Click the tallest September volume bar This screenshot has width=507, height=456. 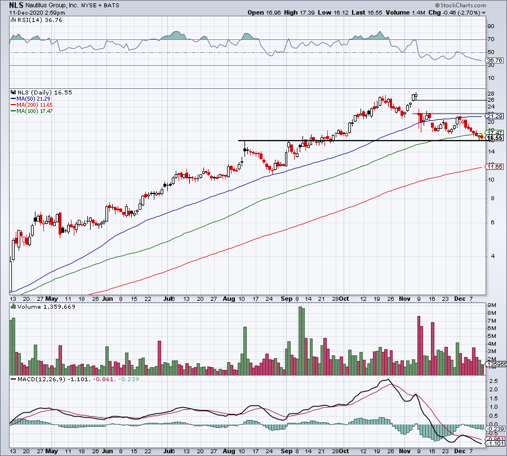coord(300,341)
